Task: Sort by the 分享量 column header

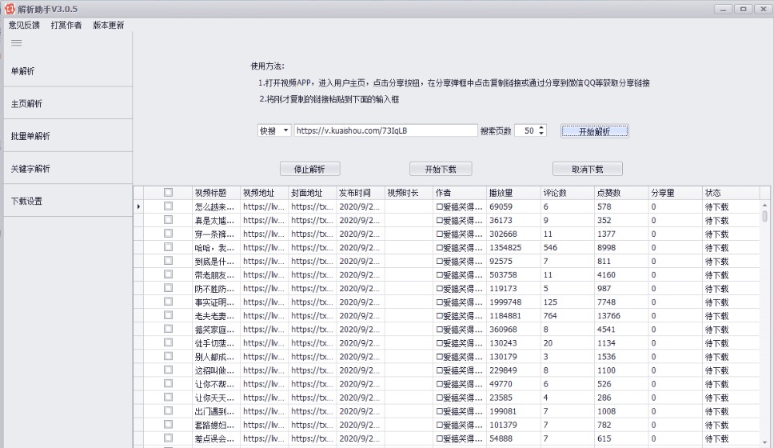Action: pyautogui.click(x=676, y=193)
